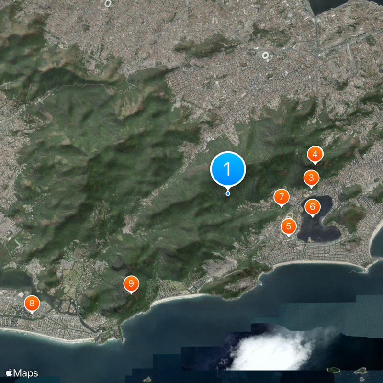The width and height of the screenshot is (383, 383).
Task: Select pin 8 in the western coastal neighborhood
Action: tap(32, 303)
